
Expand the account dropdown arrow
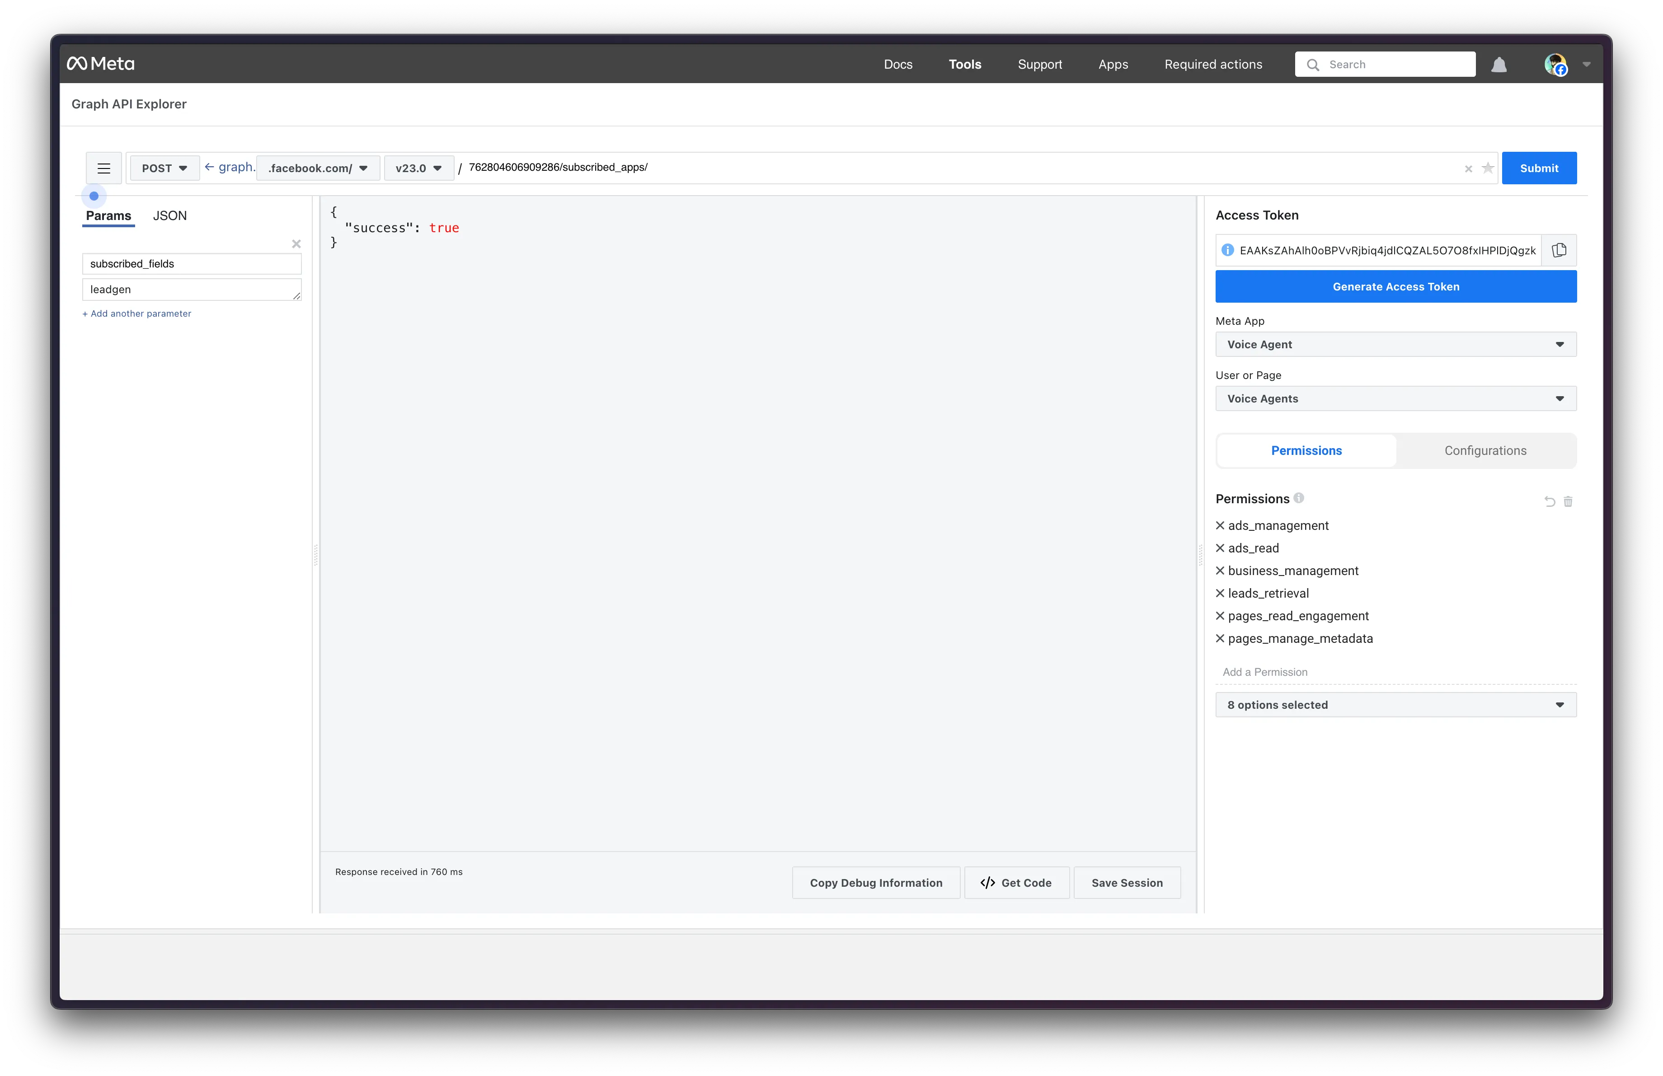point(1586,64)
